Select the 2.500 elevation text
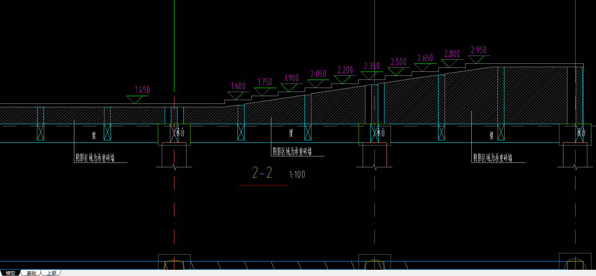Viewport: 596px width, 276px height. click(398, 62)
